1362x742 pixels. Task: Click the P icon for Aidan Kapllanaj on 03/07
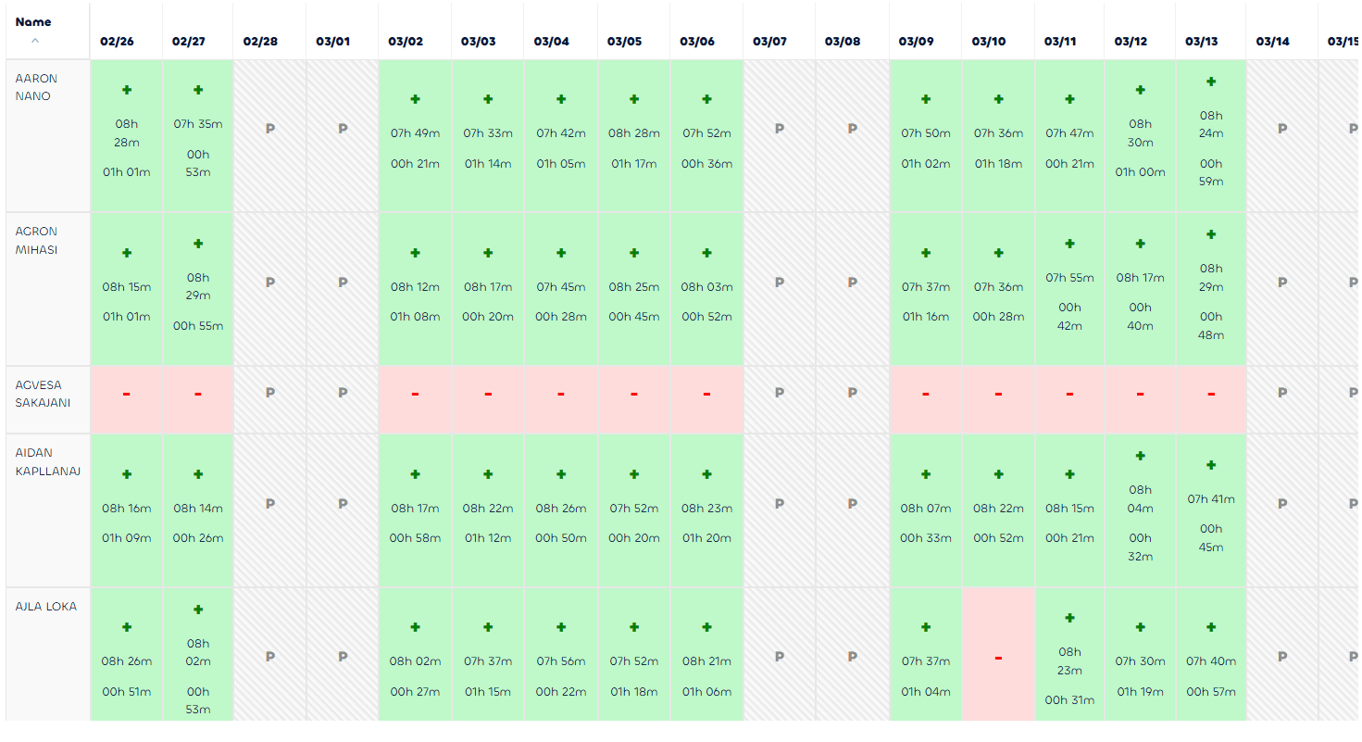pyautogui.click(x=780, y=504)
